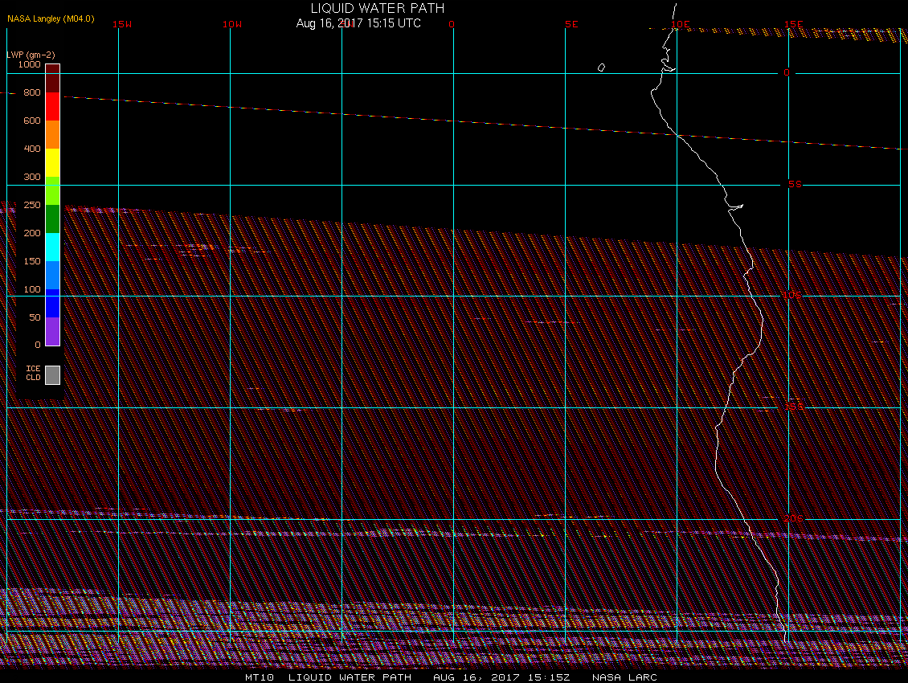Click the 20S latitude label
908x683 pixels.
pyautogui.click(x=793, y=518)
